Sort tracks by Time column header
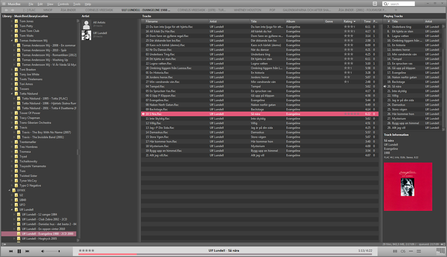 tap(367, 21)
